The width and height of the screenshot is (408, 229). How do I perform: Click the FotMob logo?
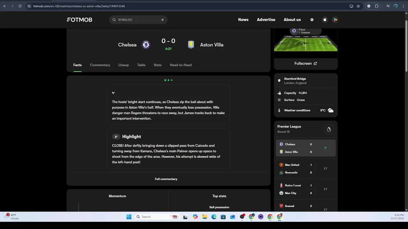(x=80, y=20)
